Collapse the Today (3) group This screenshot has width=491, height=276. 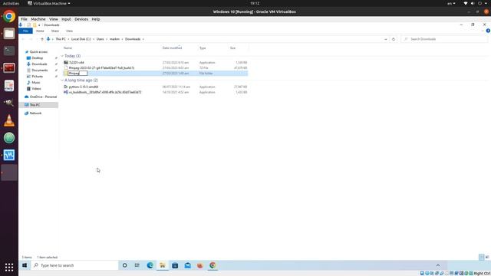pyautogui.click(x=62, y=56)
